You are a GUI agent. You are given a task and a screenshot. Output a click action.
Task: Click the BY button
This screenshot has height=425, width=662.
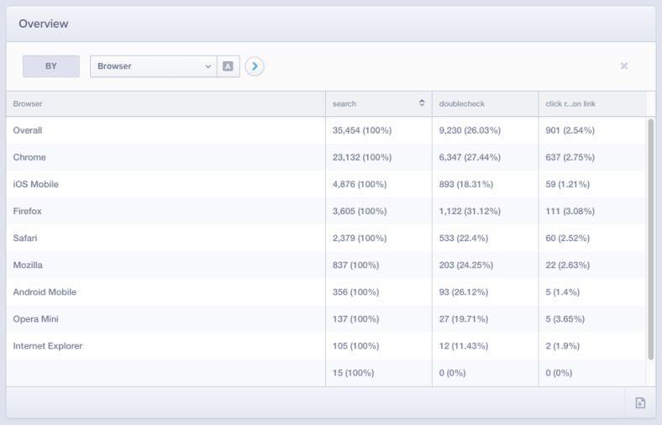(51, 66)
